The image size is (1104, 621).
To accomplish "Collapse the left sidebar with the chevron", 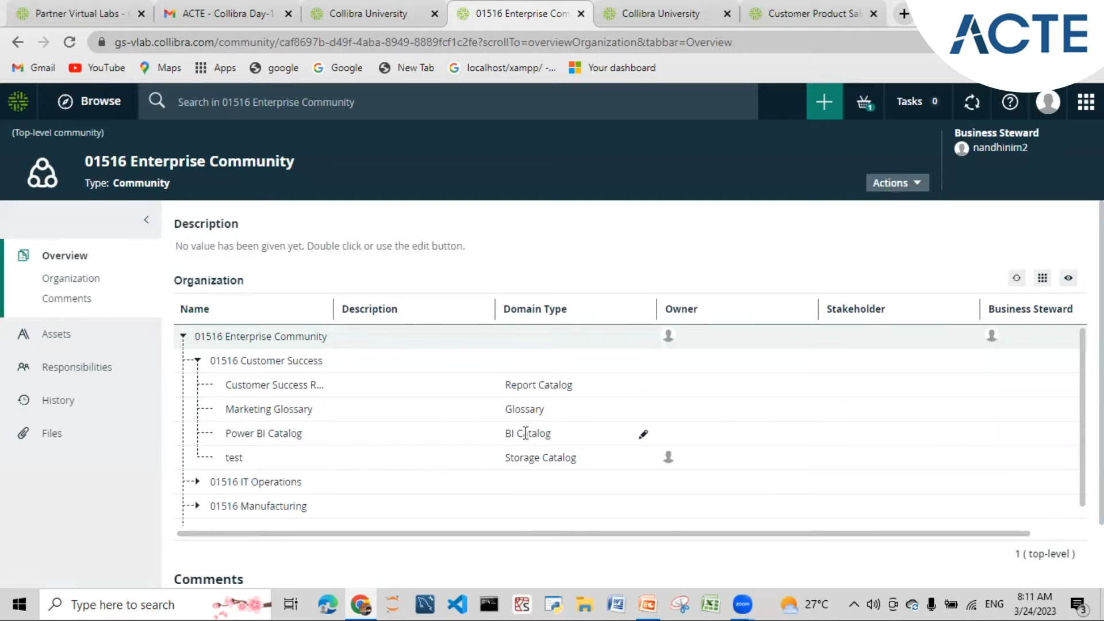I will (146, 220).
